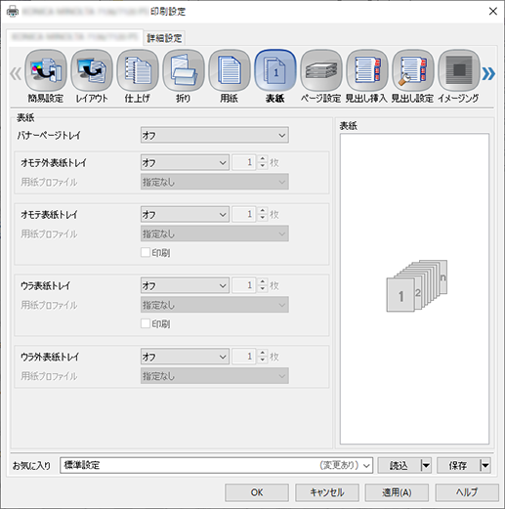Enable 印刷 checkbox under ウラ表紙トレイ
This screenshot has width=505, height=509.
(x=146, y=323)
